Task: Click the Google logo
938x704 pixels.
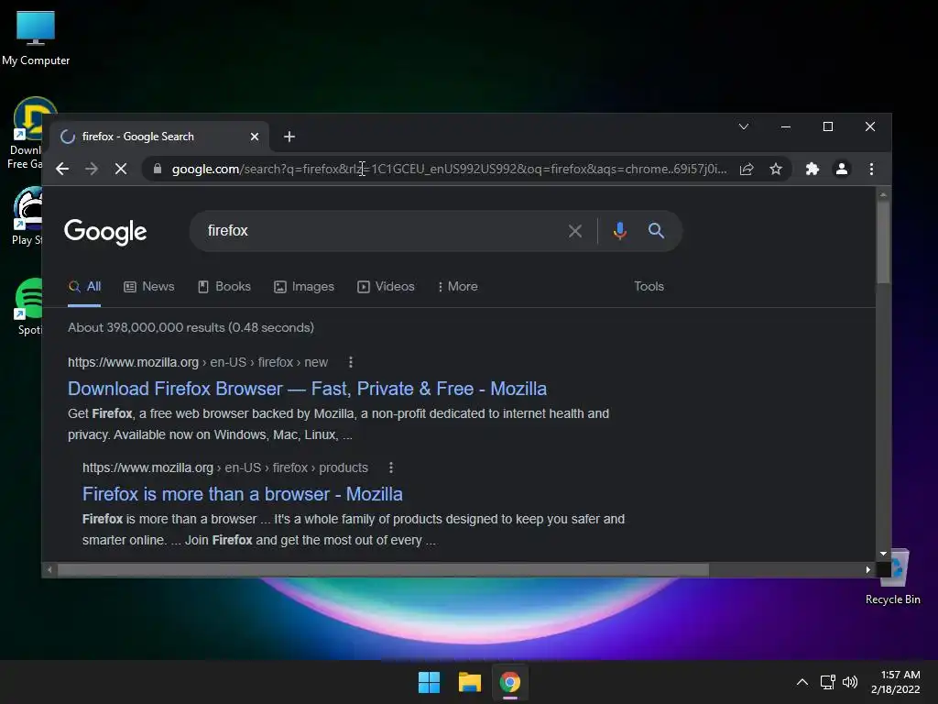Action: click(105, 232)
